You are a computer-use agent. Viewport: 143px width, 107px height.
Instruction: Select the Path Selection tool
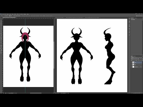pos(1,43)
